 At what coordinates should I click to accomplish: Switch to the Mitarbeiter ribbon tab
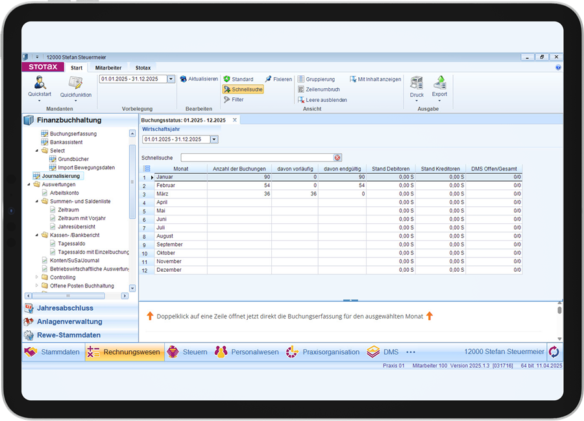coord(108,67)
